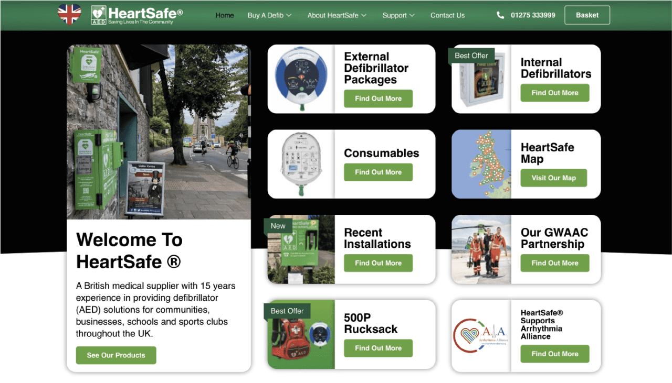Expand the Buy A Defib dropdown menu

[x=269, y=15]
